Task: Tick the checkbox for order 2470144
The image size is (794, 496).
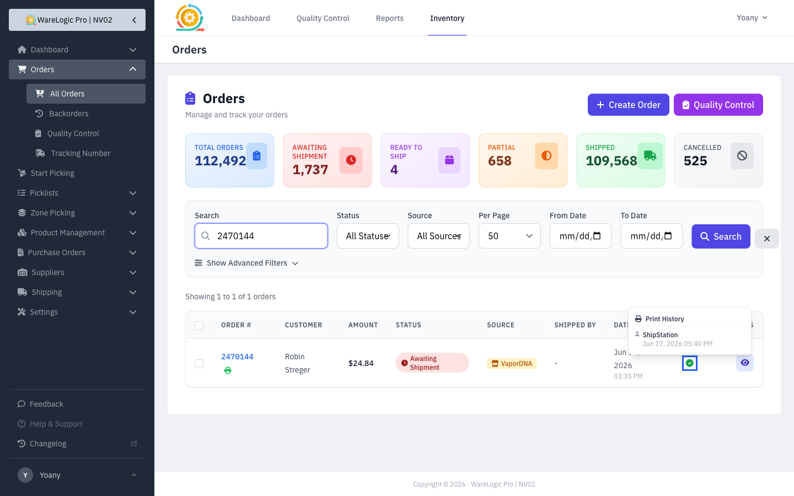Action: (199, 364)
